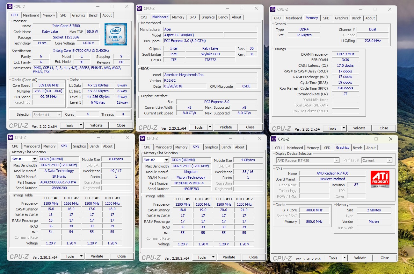The height and width of the screenshot is (274, 414).
Task: Click the module manufacturer value "Kingston"
Action: pos(191,172)
